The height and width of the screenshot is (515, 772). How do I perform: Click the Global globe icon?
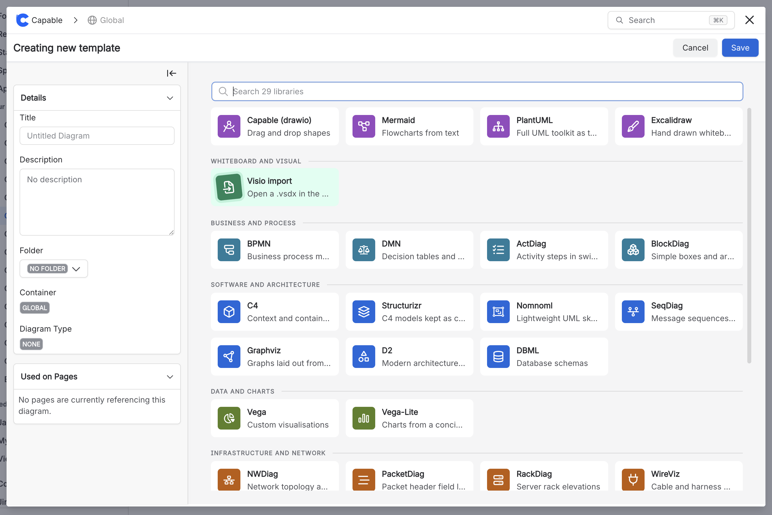tap(92, 20)
